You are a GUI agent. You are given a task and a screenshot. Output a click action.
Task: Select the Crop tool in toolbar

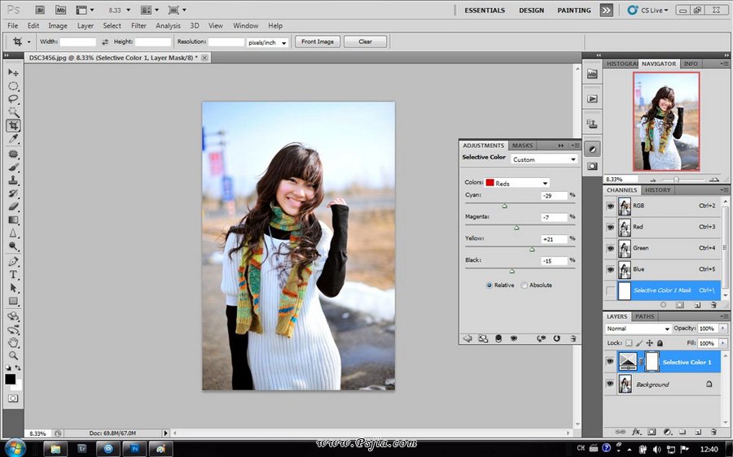14,125
